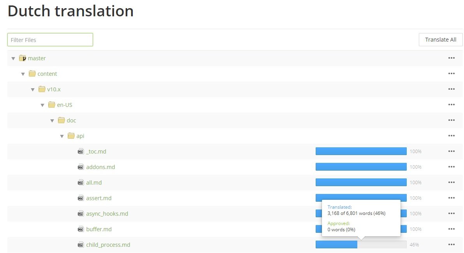Click the master branch folder icon
Screen dimensions: 464x253
click(x=22, y=58)
